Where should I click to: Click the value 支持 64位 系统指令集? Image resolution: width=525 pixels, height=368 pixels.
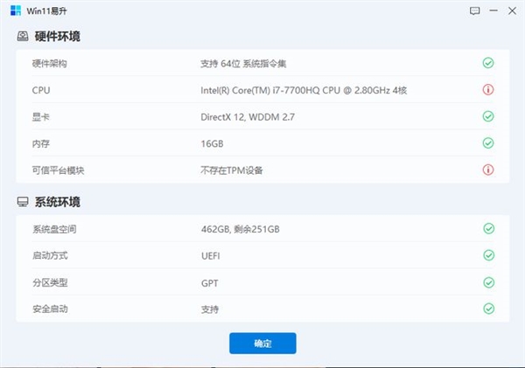point(243,64)
